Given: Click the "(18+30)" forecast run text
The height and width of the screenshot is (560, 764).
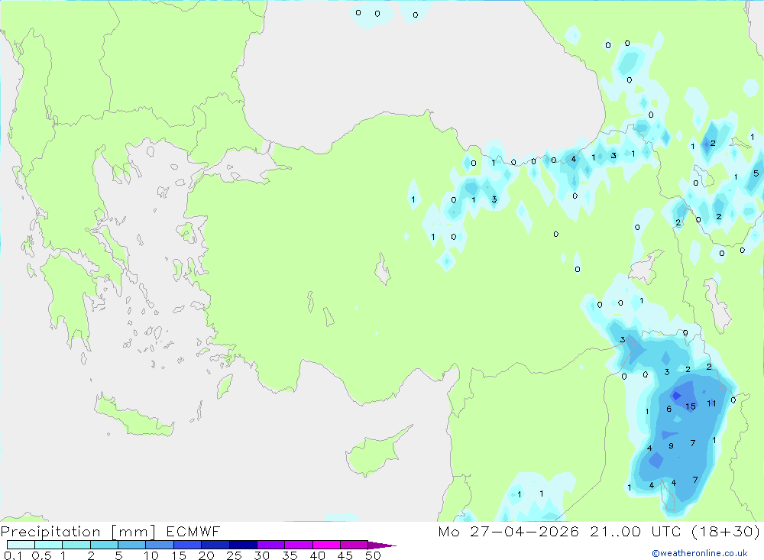Looking at the screenshot, I should tap(726, 531).
